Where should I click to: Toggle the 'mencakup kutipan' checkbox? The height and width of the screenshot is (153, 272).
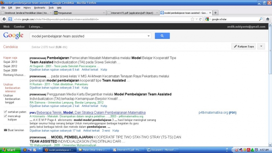(5, 116)
